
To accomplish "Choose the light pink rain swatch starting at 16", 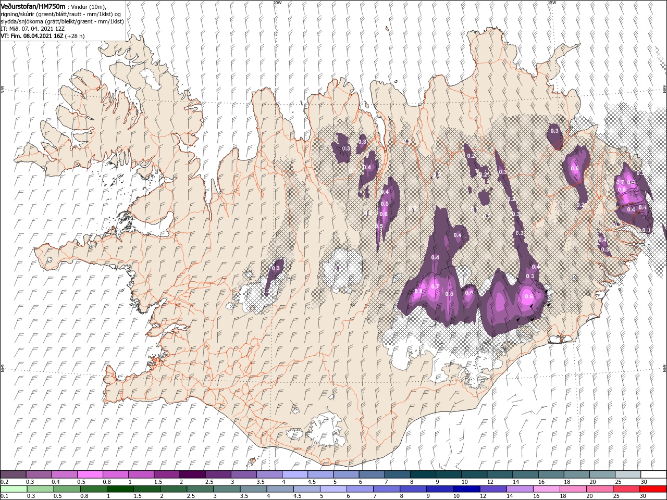I will (546, 489).
